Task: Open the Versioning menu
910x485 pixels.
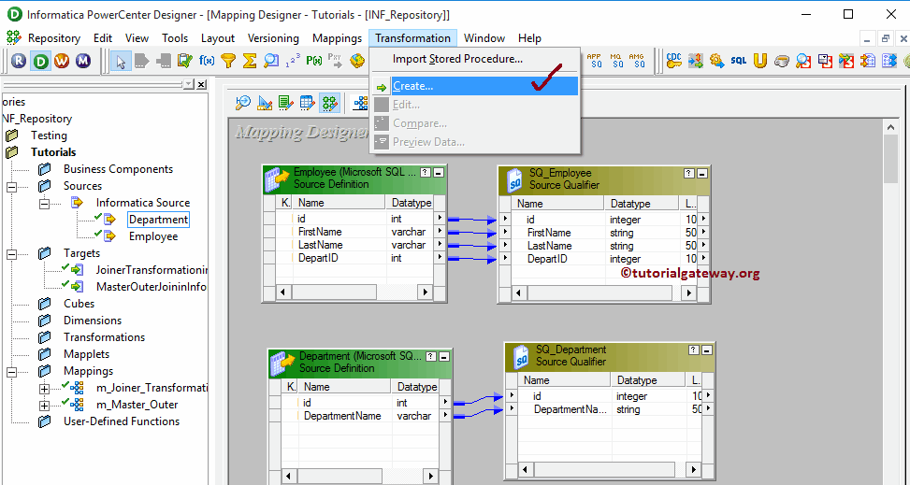Action: (x=273, y=38)
